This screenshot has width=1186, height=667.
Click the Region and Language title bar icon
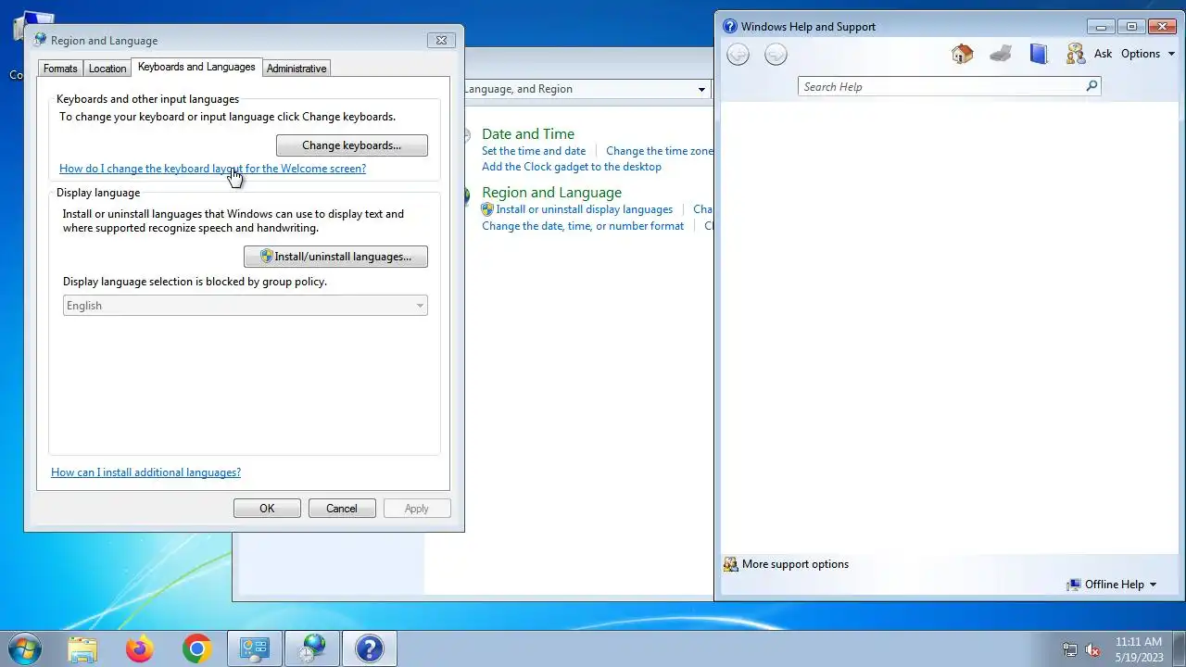tap(40, 40)
